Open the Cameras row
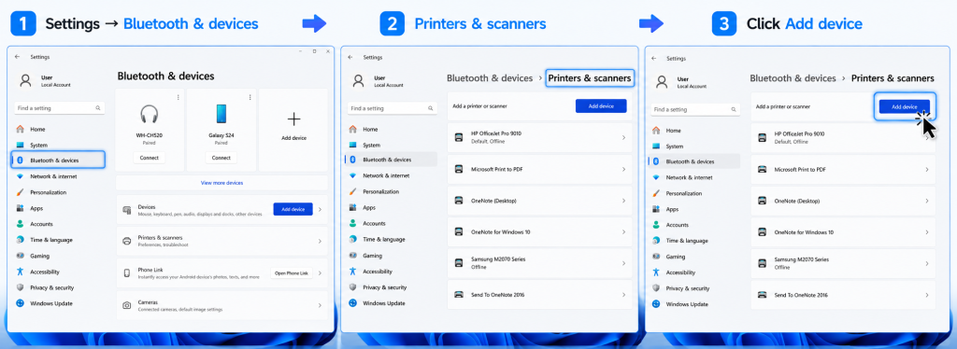Viewport: 957px width, 349px height. point(221,305)
